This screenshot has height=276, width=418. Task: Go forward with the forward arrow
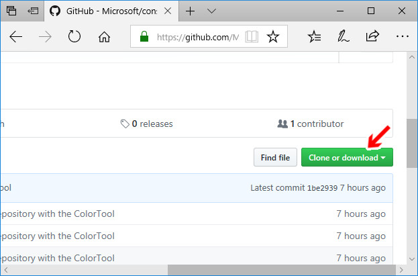45,36
